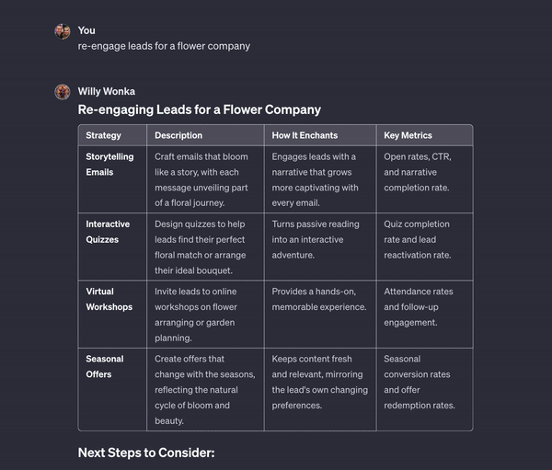Click the How It Enchants column header
The width and height of the screenshot is (552, 470).
click(305, 135)
